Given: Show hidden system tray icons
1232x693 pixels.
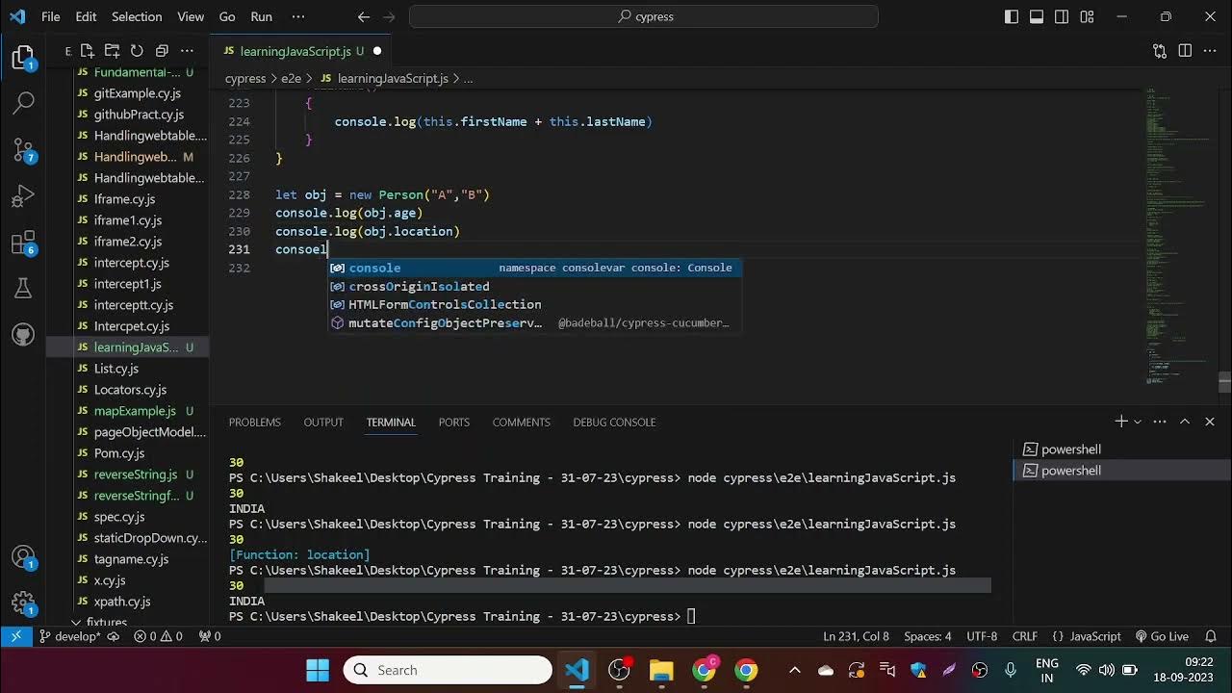Looking at the screenshot, I should [794, 670].
